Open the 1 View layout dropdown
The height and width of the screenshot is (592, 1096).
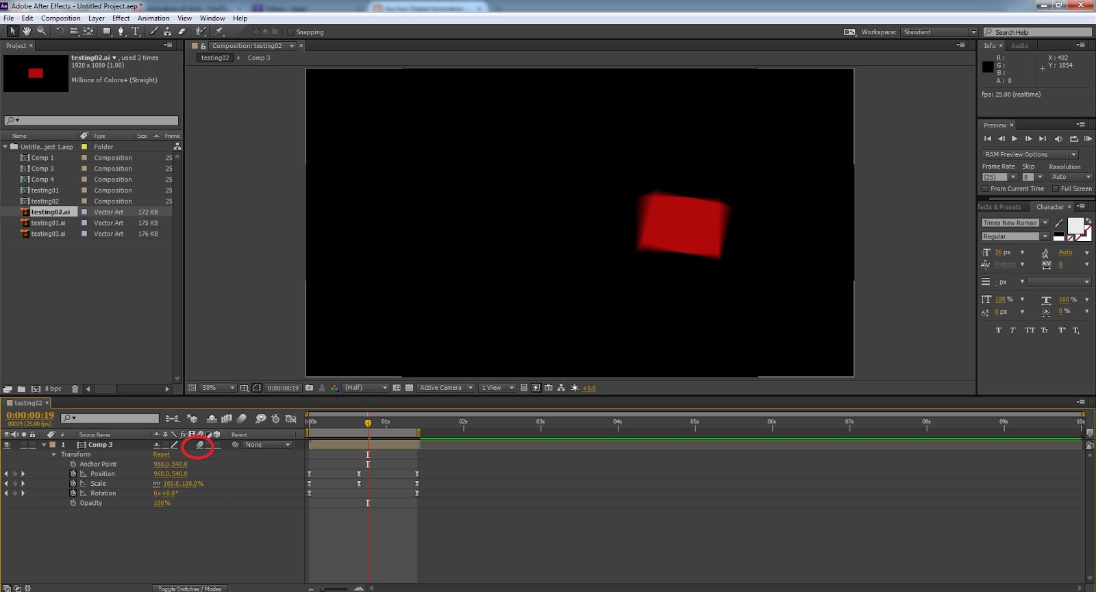[x=497, y=388]
